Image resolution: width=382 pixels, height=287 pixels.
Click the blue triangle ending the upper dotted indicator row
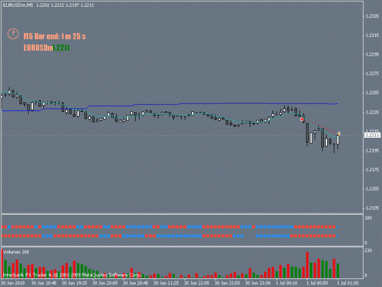(x=337, y=227)
